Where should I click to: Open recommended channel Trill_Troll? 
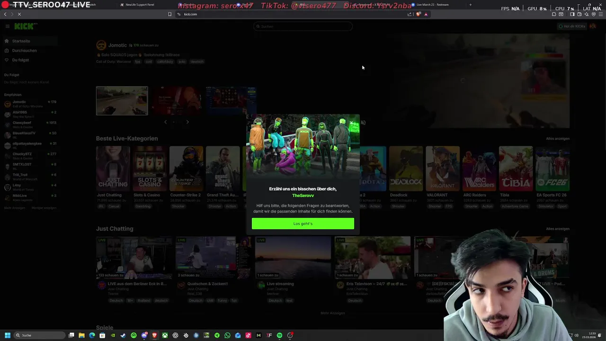(x=30, y=177)
